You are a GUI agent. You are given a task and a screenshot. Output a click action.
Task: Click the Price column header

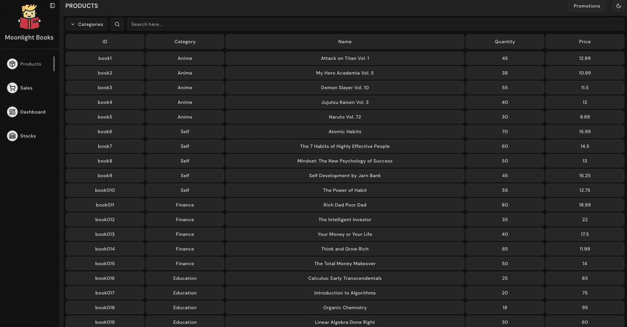585,42
